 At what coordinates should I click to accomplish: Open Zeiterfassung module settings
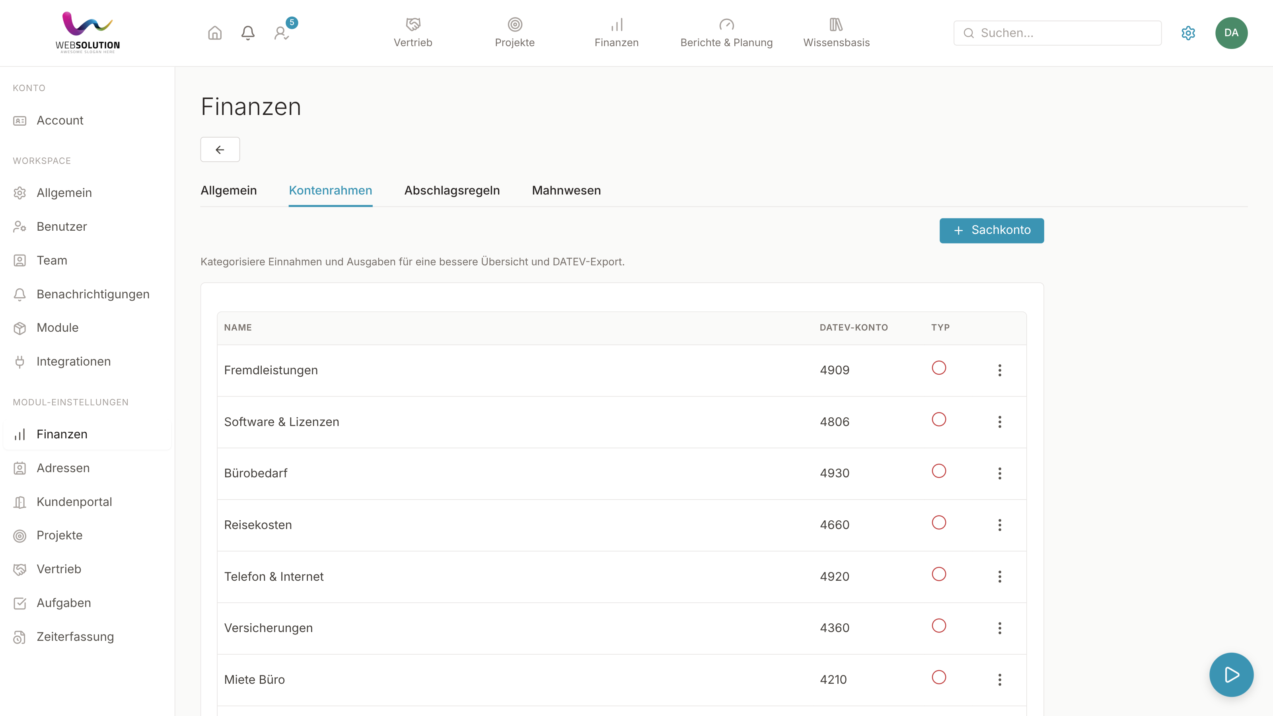point(88,637)
